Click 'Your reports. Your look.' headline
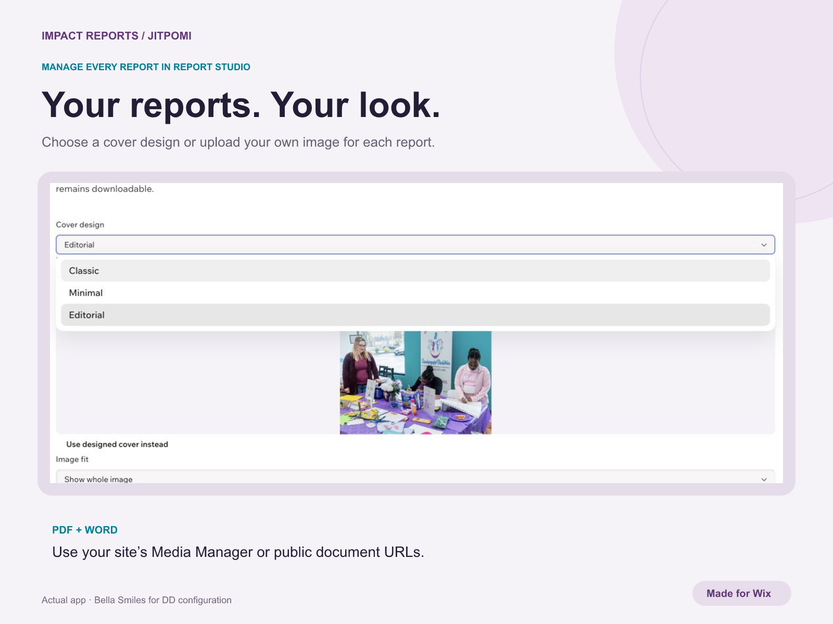The height and width of the screenshot is (624, 833). (241, 106)
